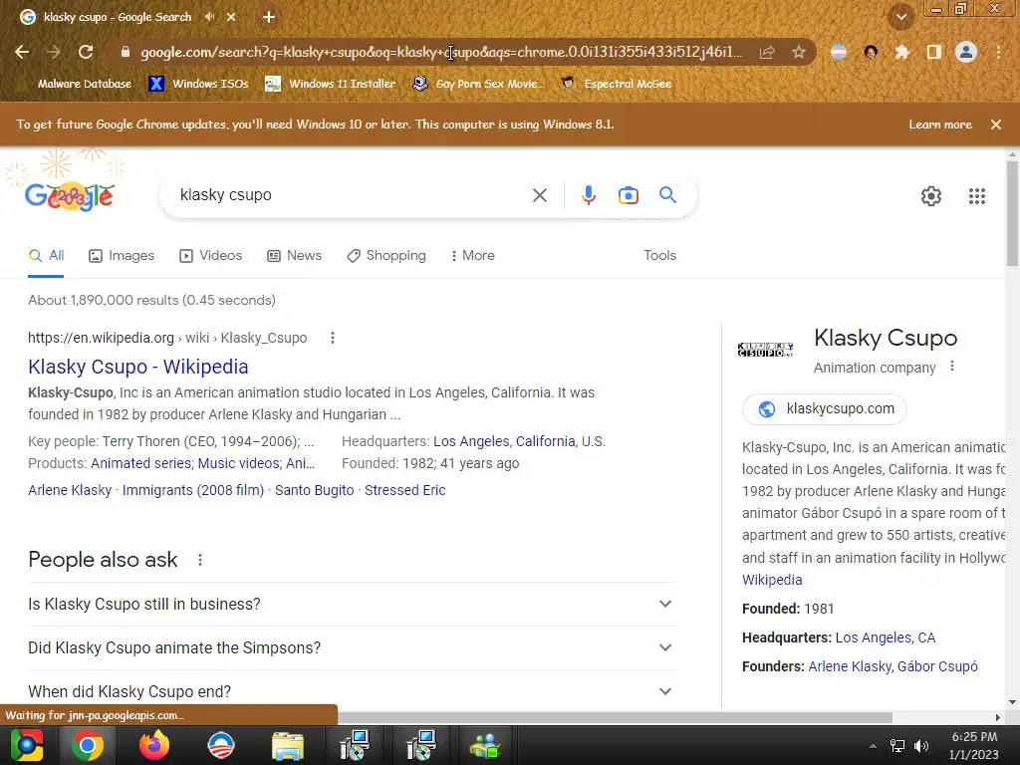Open Klasky Csupo - Wikipedia result

[137, 367]
